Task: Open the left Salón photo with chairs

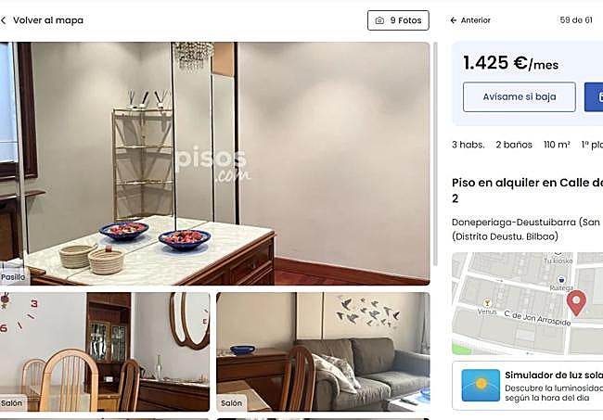Action: point(105,352)
